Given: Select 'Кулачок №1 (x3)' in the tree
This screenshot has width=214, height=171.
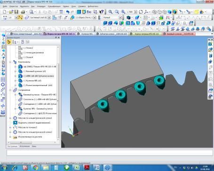Looking at the screenshot, I should coord(32,81).
